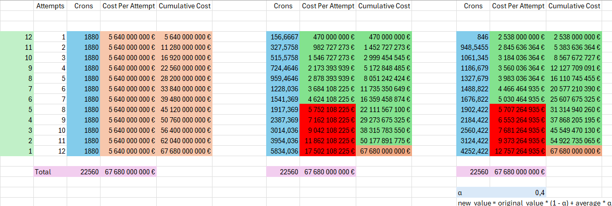Select the Crons value 1228,036
This screenshot has height=206, width=612.
coord(283,89)
